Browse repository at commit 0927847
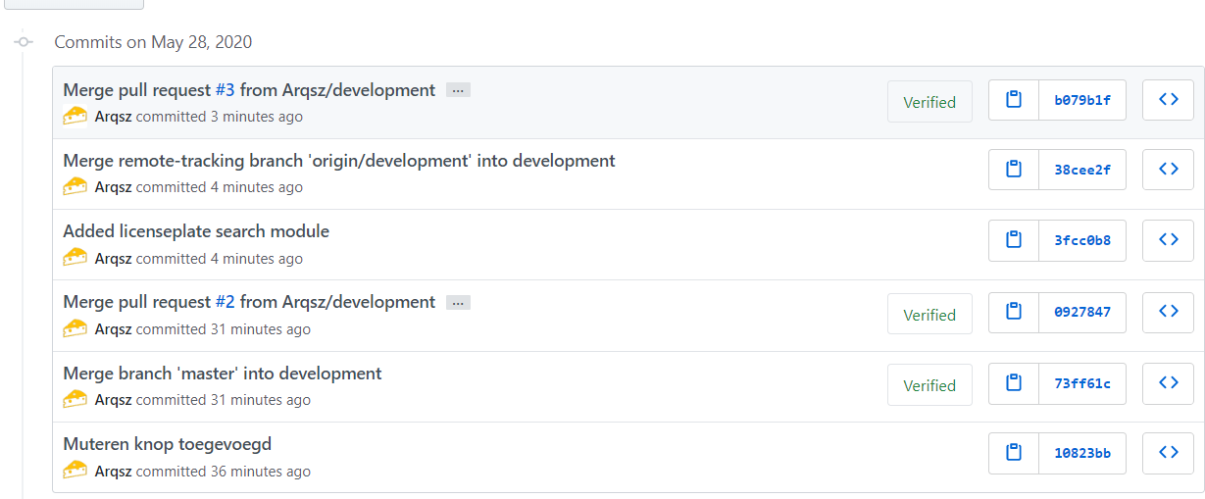This screenshot has height=499, width=1205. tap(1168, 312)
